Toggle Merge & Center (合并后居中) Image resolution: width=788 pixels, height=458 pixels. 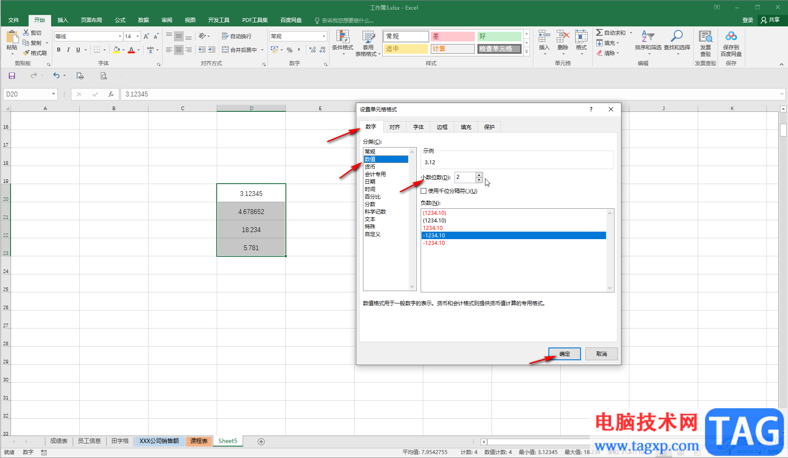tap(239, 50)
